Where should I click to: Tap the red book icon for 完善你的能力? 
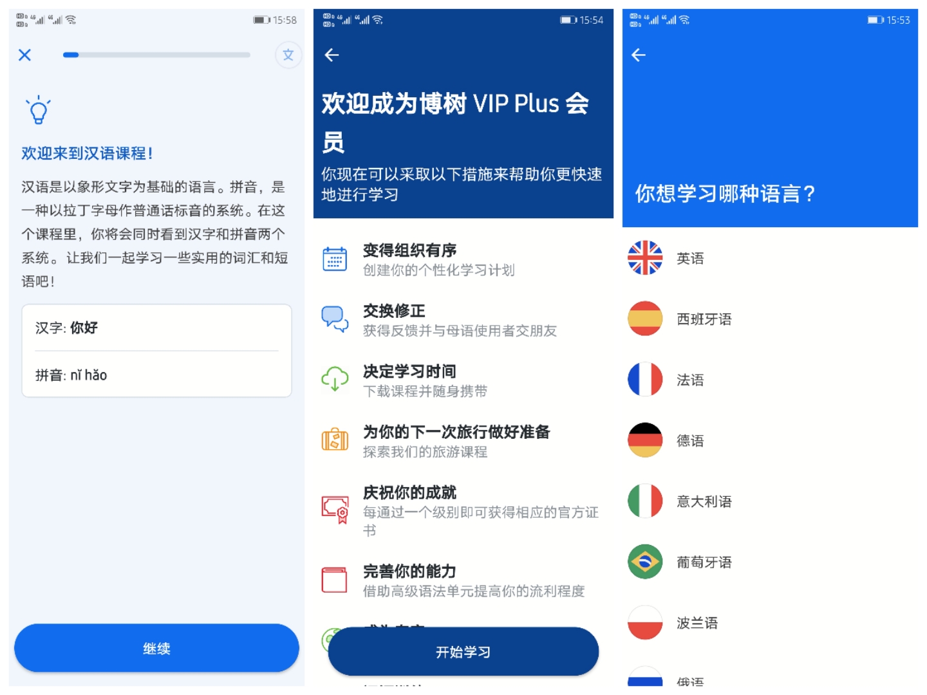point(335,580)
